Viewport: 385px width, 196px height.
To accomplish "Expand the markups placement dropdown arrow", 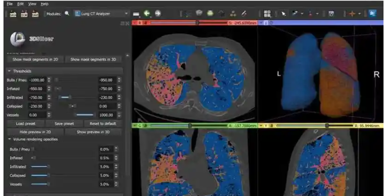I will coord(317,14).
